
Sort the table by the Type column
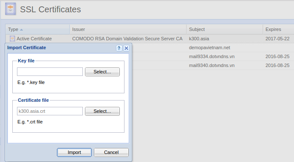37,29
